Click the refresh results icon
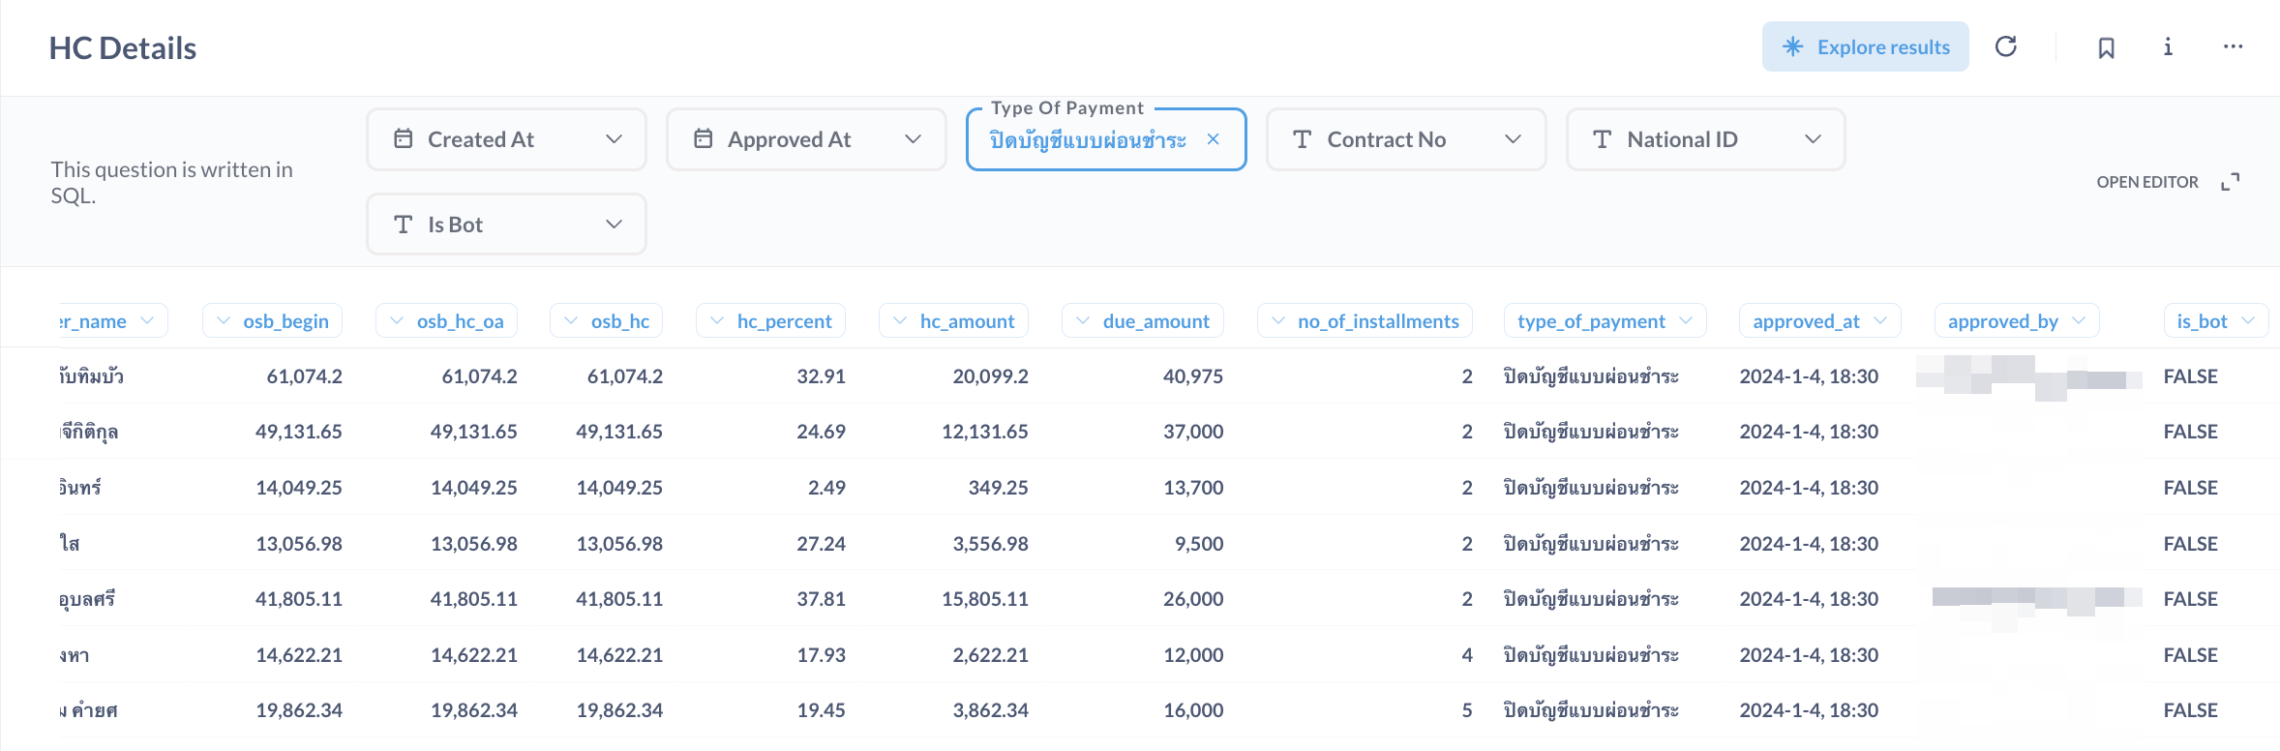This screenshot has height=751, width=2280. coord(2006,46)
